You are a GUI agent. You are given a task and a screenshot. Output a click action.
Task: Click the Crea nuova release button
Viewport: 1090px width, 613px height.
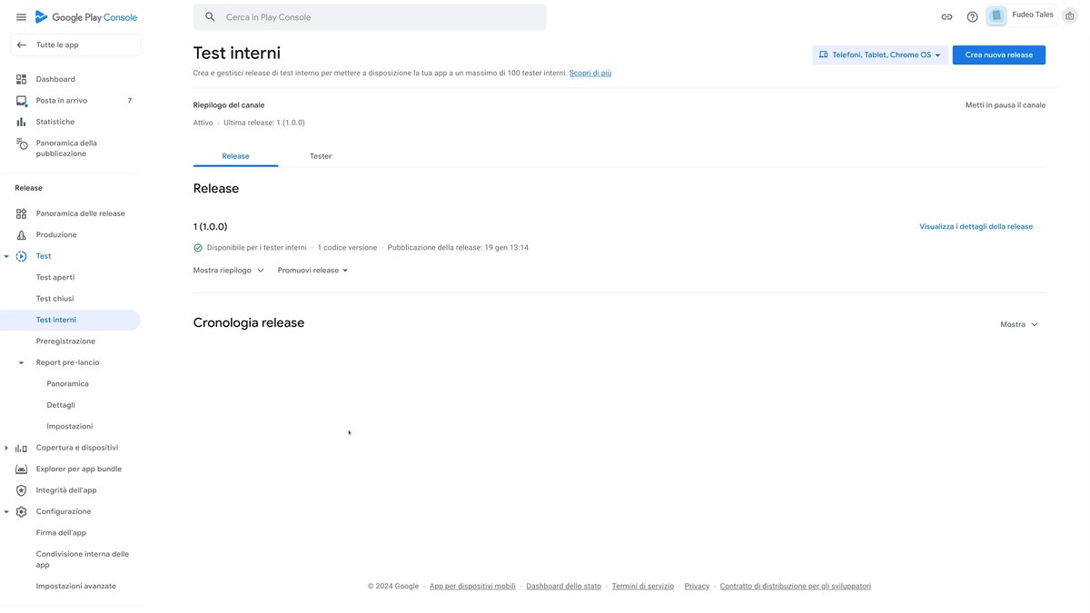click(x=998, y=55)
